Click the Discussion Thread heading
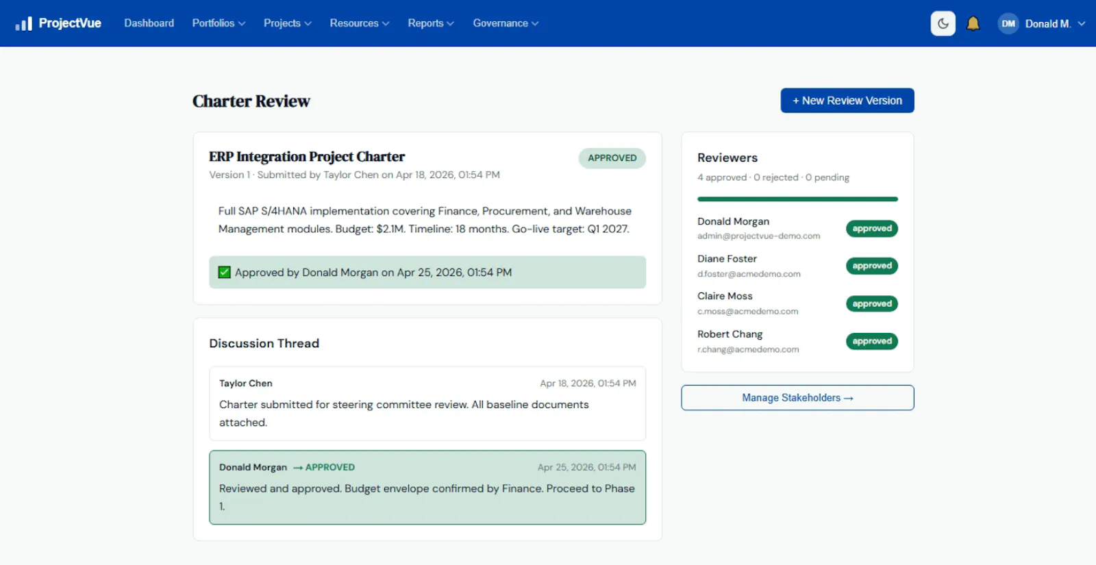 coord(264,343)
